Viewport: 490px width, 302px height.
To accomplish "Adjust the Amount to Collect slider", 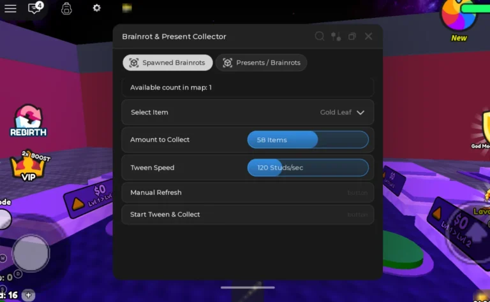I will point(308,140).
